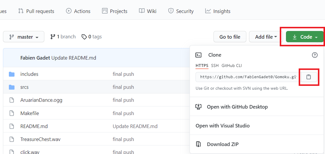
Task: Open the AruarianDance.ogg file
Action: [41, 100]
